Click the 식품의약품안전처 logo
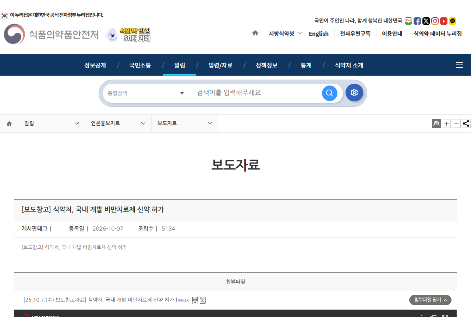471x317 pixels. coord(51,34)
